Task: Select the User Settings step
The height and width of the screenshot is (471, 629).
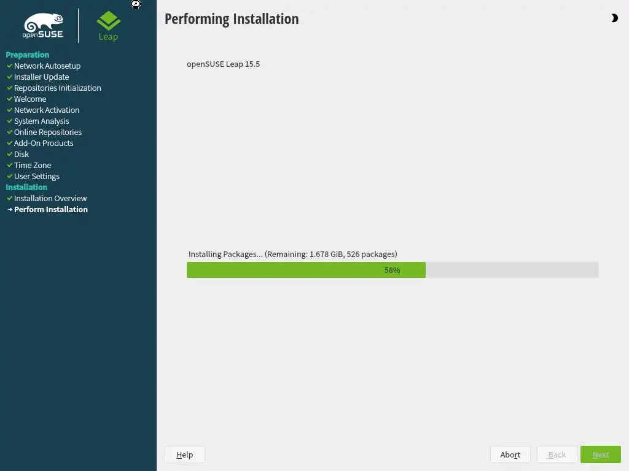Action: point(36,176)
